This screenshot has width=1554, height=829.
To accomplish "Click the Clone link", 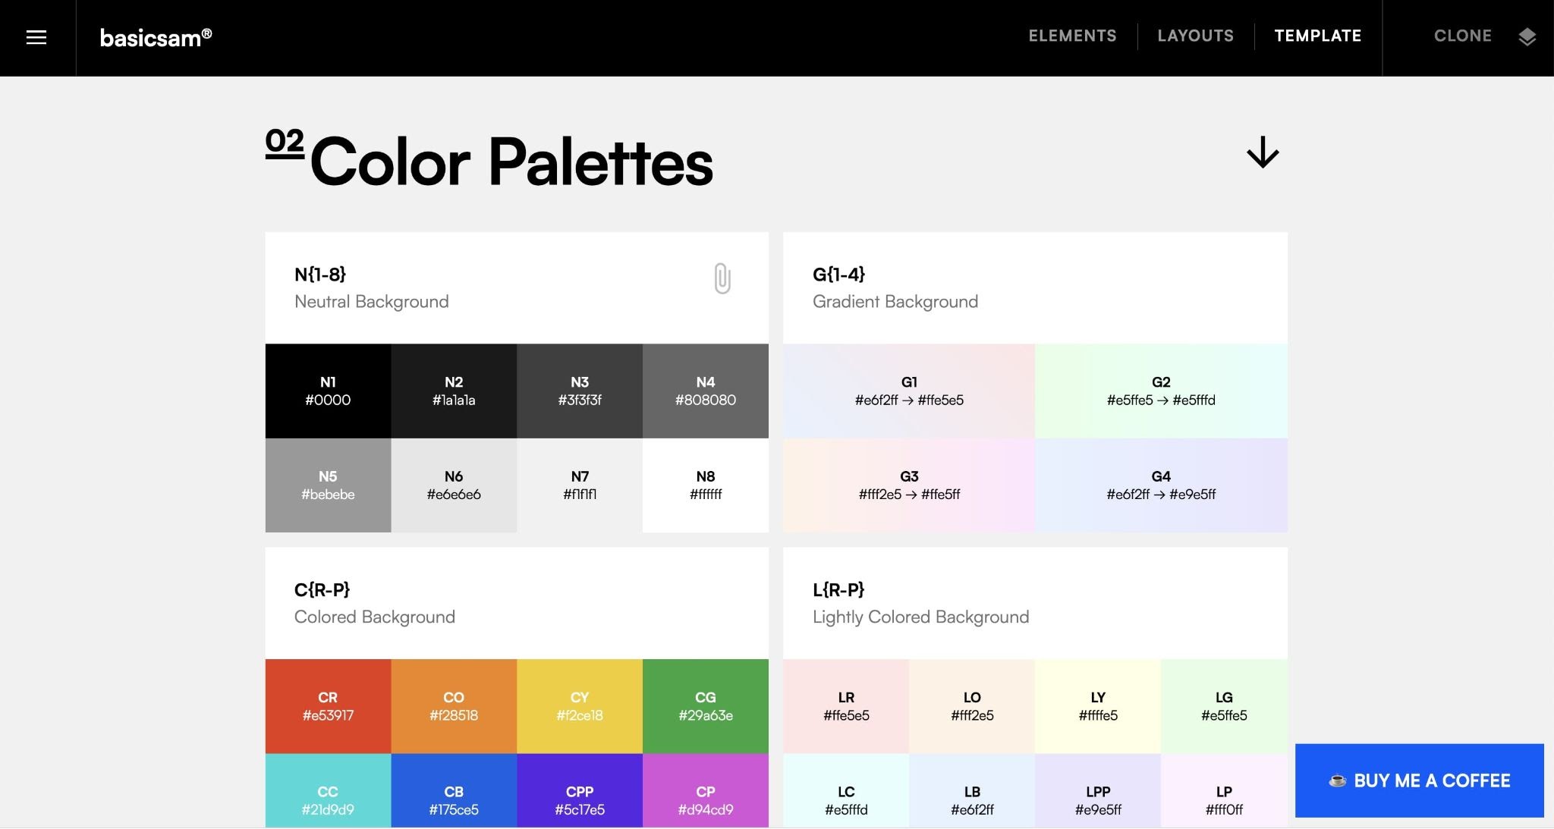I will click(1462, 36).
